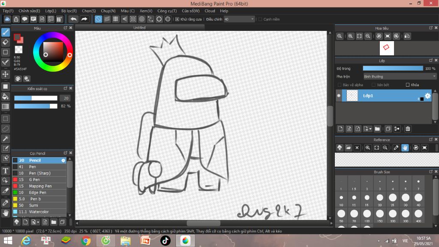
Task: Undock the Brush Size panel
Action: pos(430,172)
